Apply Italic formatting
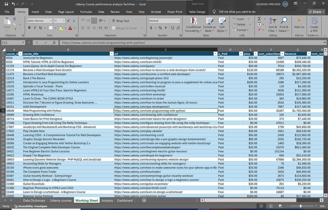Screen dimensions: 328x210 35,28
